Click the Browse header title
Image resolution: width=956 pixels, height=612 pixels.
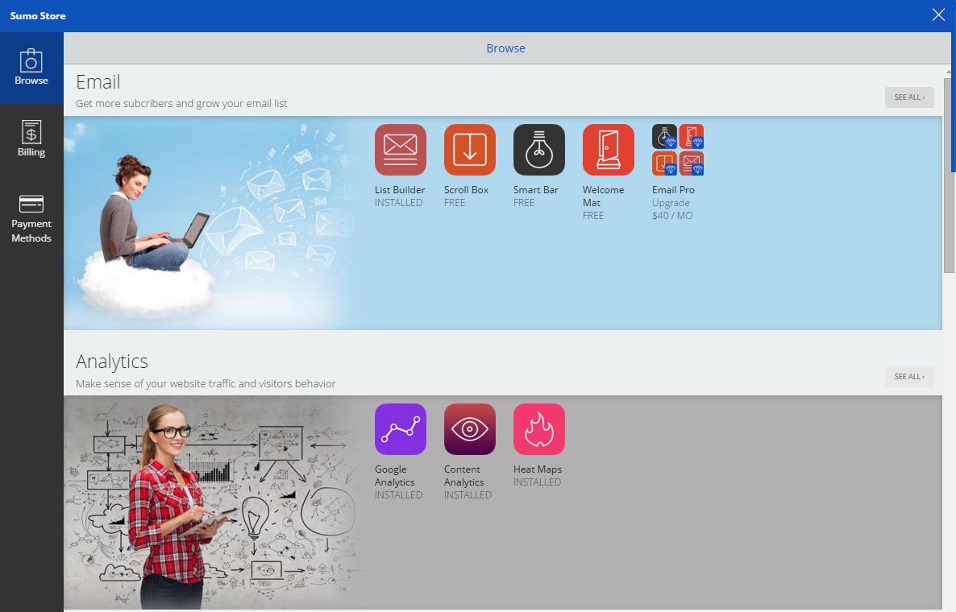505,48
